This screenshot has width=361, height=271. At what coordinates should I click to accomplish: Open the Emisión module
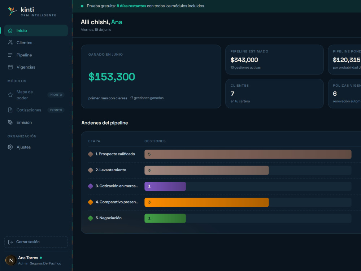pos(36,122)
